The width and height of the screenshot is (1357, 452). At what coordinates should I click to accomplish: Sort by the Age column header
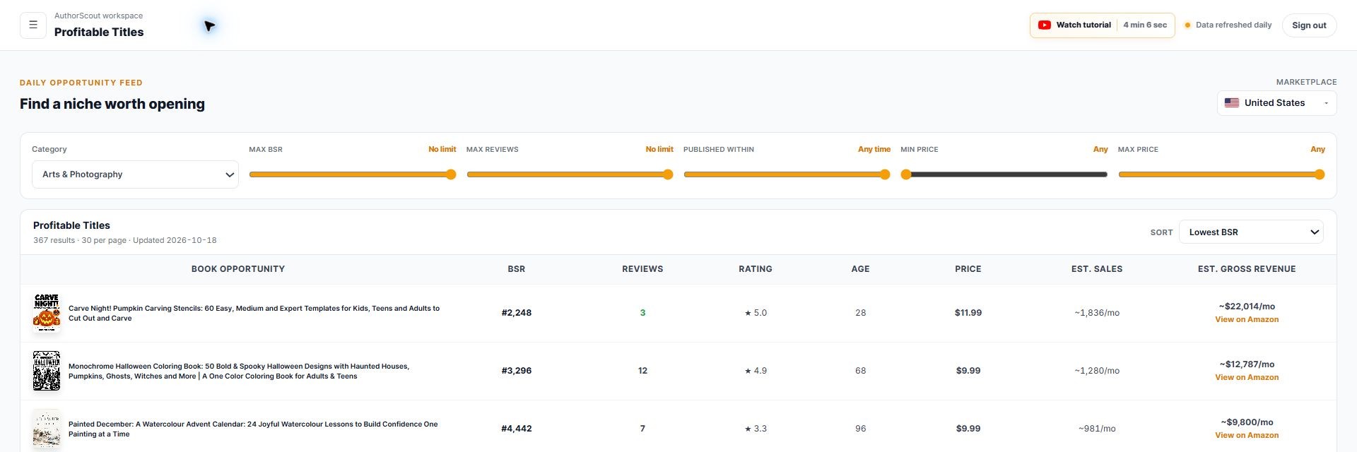point(860,269)
